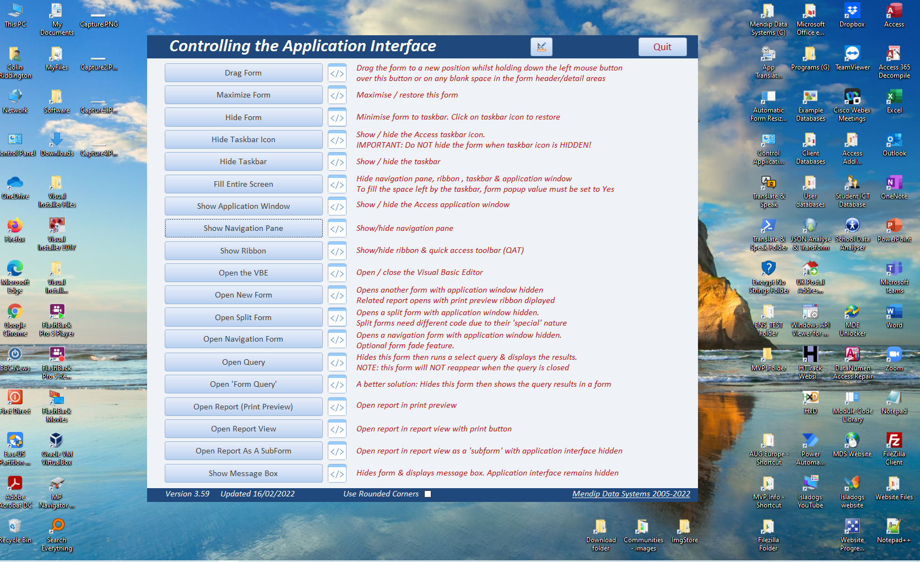920x562 pixels.
Task: Select the Firefox desktop shortcut
Action: pyautogui.click(x=15, y=230)
